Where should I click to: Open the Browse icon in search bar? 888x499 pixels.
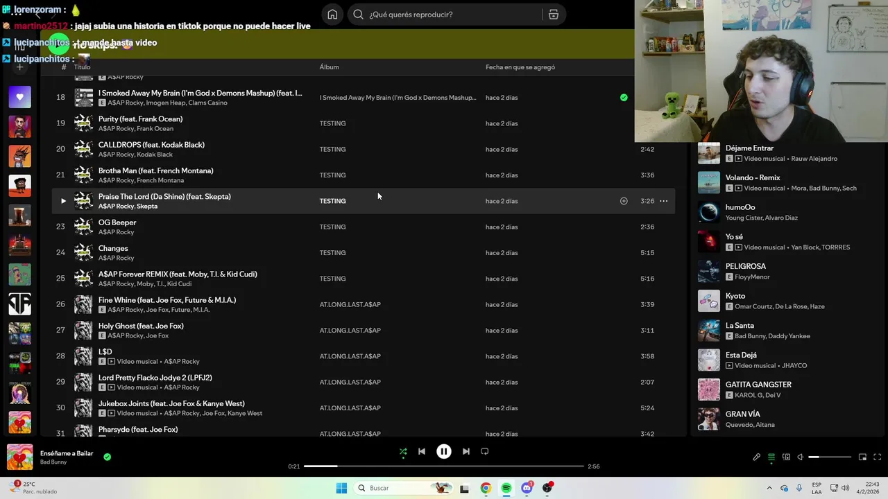pyautogui.click(x=554, y=15)
